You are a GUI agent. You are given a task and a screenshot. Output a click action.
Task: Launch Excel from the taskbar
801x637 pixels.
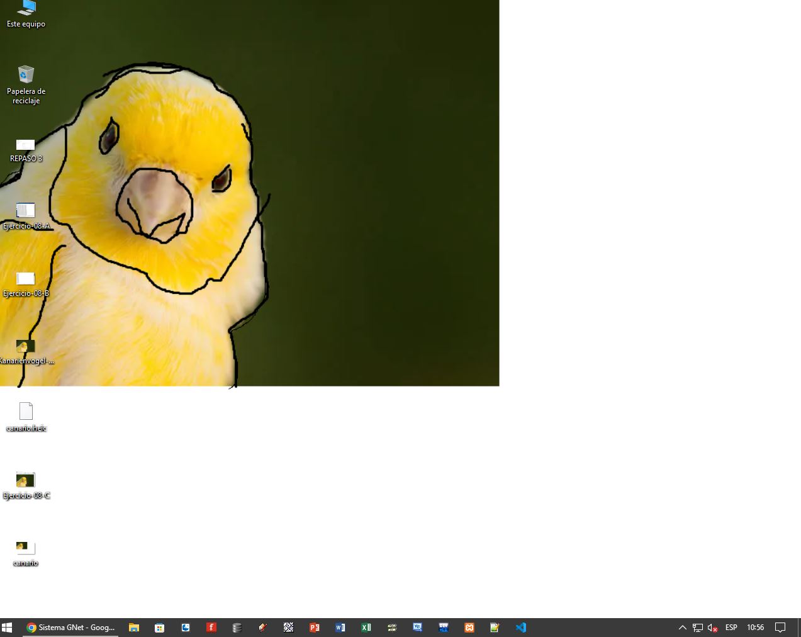[366, 628]
